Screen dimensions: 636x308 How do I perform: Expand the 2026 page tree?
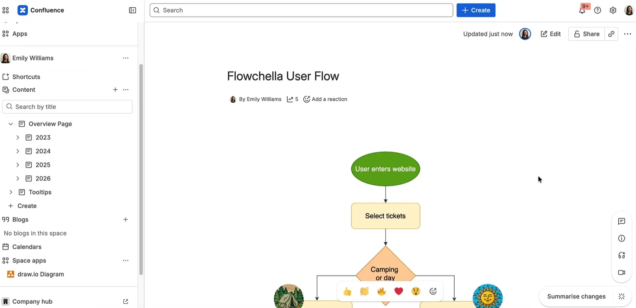pos(18,179)
